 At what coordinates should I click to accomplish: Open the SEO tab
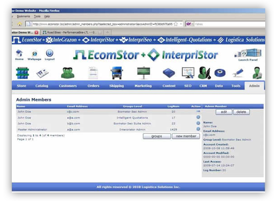coord(188,86)
